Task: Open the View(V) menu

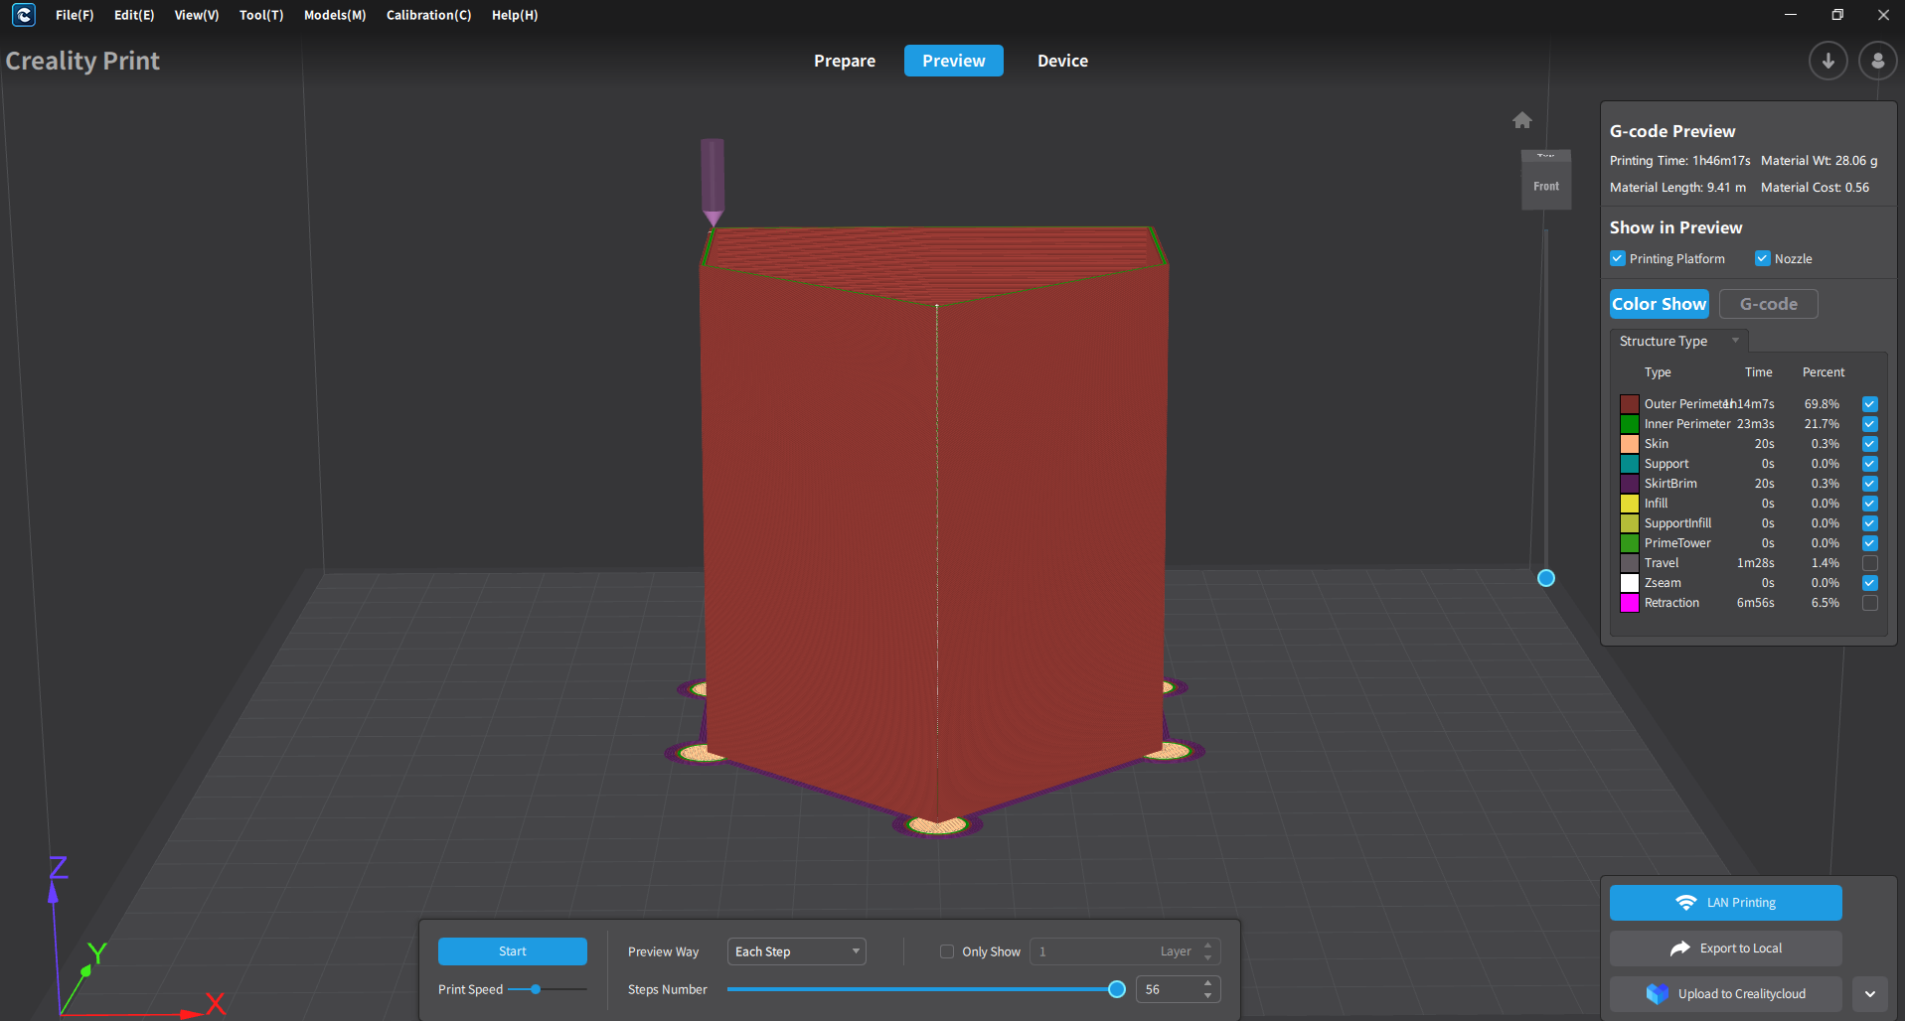Action: [197, 15]
